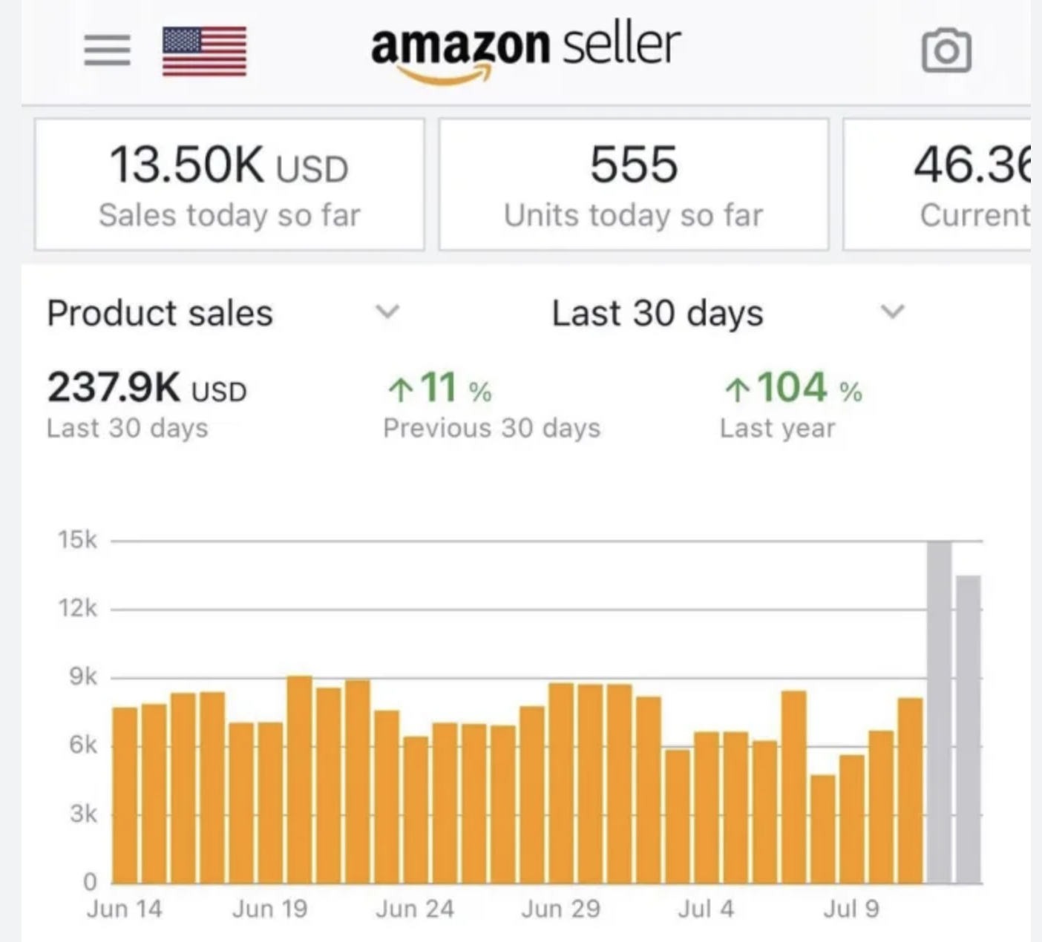
Task: Open the camera scanner tool
Action: point(946,50)
